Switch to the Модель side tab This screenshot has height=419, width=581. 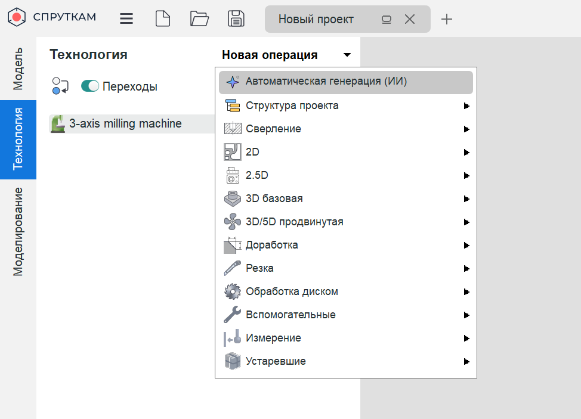click(18, 69)
